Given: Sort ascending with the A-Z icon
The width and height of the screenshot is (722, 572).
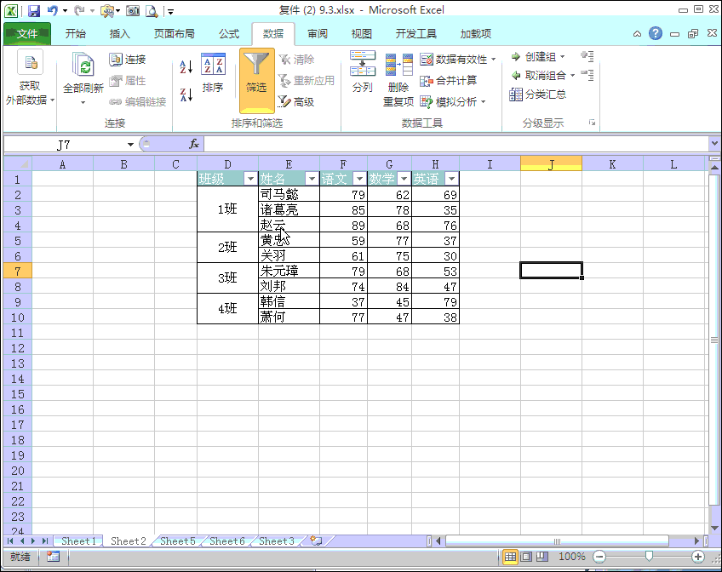Looking at the screenshot, I should [186, 66].
